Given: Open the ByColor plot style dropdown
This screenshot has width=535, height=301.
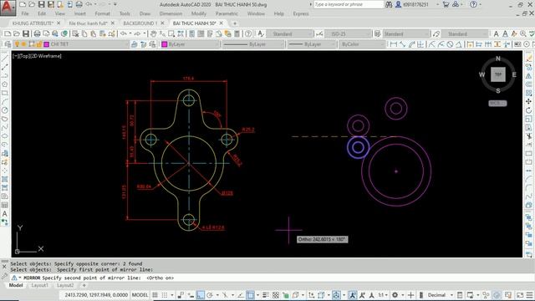Looking at the screenshot, I should [x=362, y=44].
